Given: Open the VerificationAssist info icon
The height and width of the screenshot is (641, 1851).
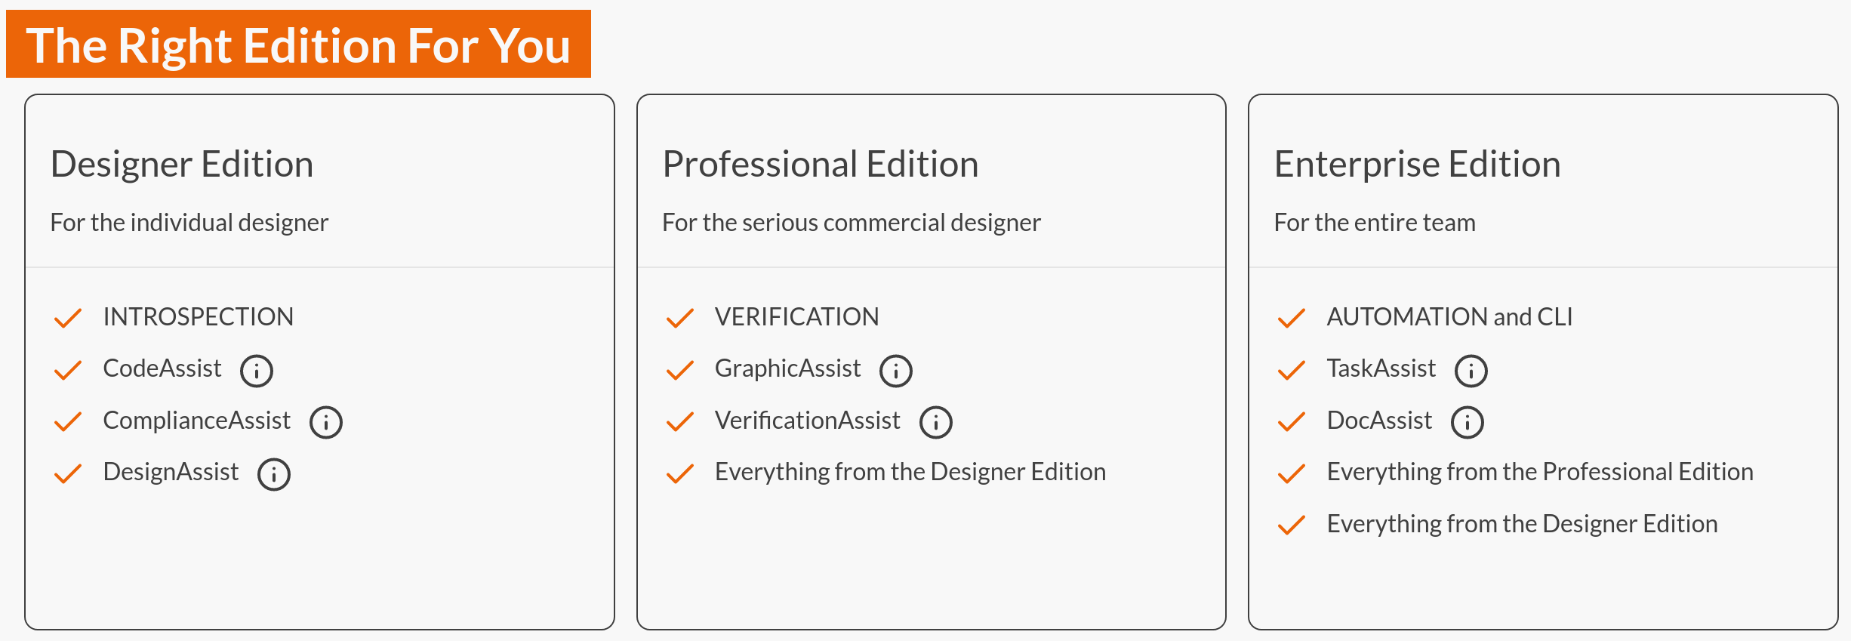Looking at the screenshot, I should pyautogui.click(x=936, y=422).
